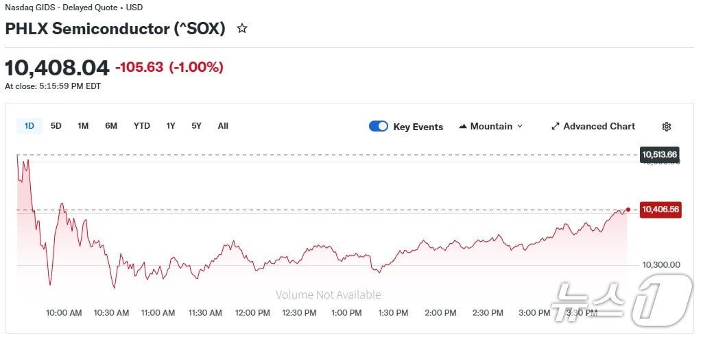The width and height of the screenshot is (703, 337).
Task: Toggle the Key Events switch
Action: tap(379, 126)
